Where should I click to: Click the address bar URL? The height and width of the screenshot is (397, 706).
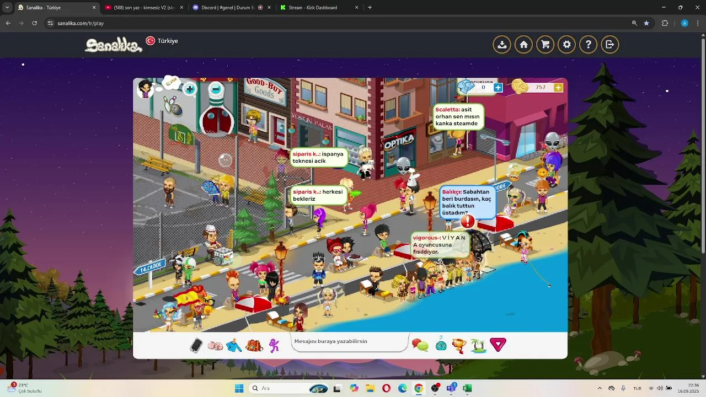(81, 23)
